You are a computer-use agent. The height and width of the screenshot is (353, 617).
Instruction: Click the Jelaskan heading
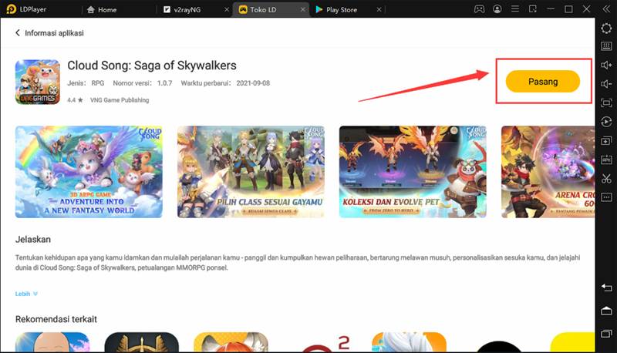pyautogui.click(x=33, y=240)
